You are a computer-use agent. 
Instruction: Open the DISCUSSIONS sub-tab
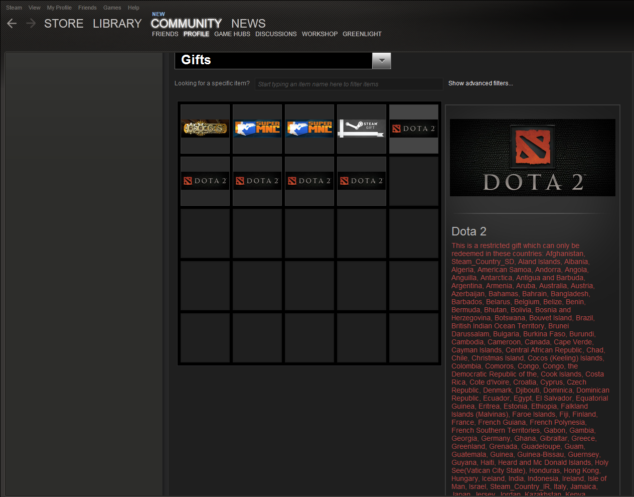(x=276, y=34)
